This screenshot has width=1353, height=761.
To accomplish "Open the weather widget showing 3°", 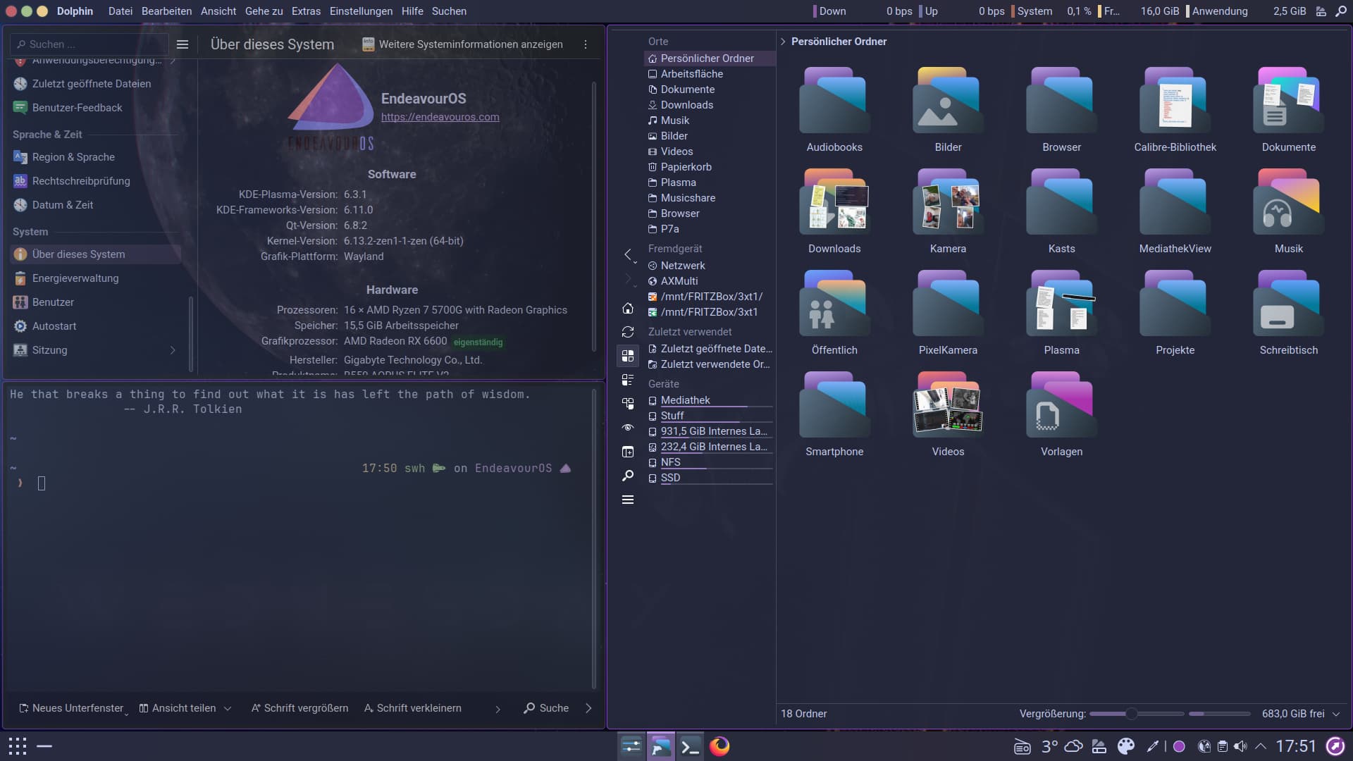I will click(1061, 746).
